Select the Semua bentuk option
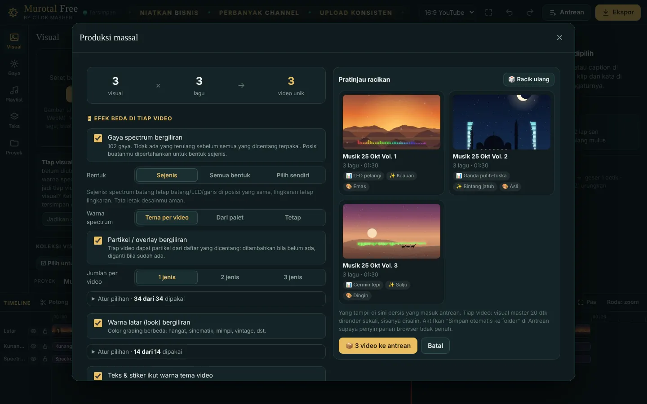Viewport: 647px width, 404px height. (230, 176)
